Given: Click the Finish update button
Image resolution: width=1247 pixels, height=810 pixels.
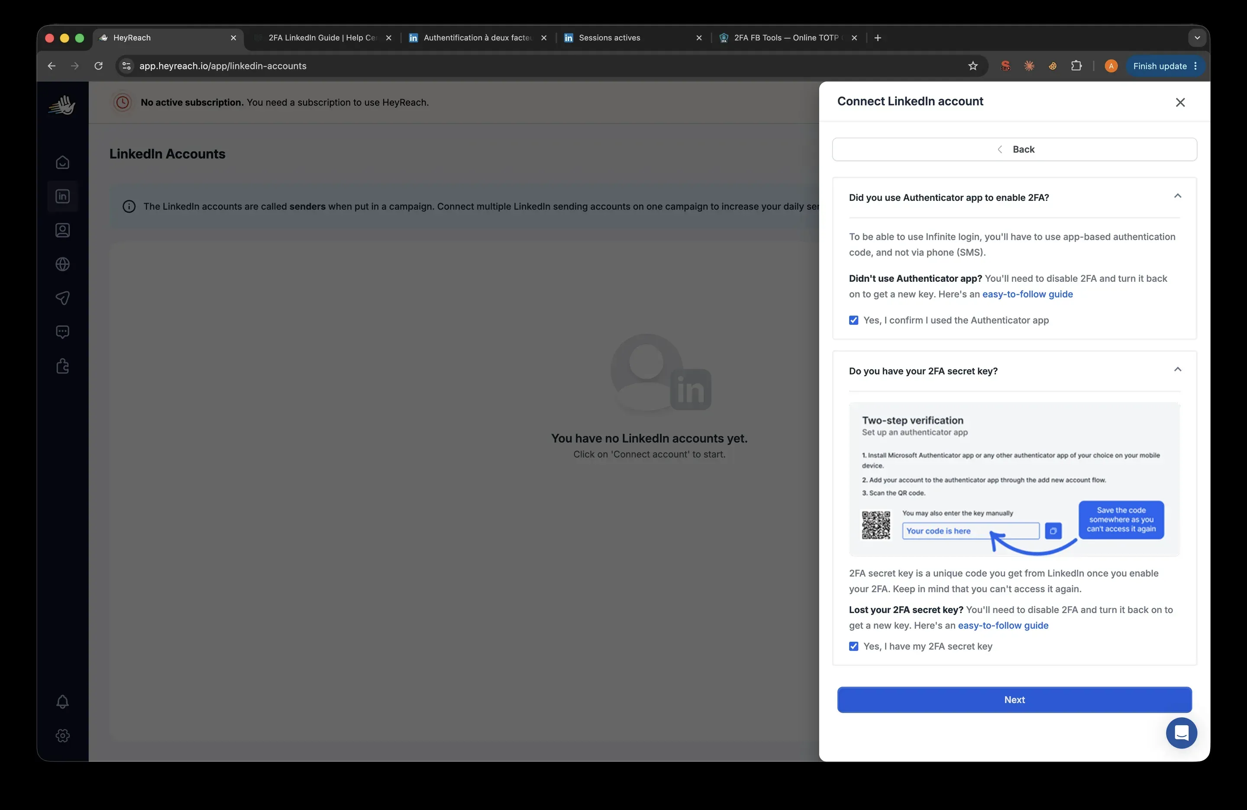Looking at the screenshot, I should pyautogui.click(x=1160, y=66).
